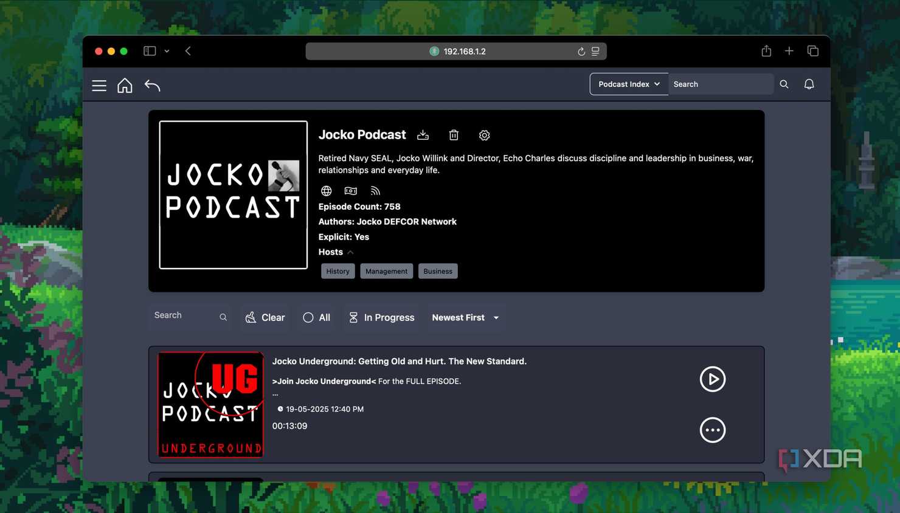Click episode duration 00:13:09
900x513 pixels.
tap(289, 426)
